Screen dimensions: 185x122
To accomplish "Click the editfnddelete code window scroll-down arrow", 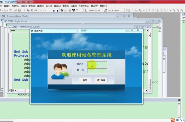I will (149, 88).
